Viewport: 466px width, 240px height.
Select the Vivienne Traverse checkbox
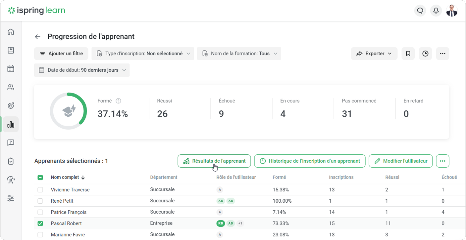pos(40,190)
